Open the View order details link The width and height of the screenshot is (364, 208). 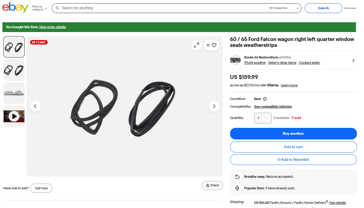click(52, 27)
